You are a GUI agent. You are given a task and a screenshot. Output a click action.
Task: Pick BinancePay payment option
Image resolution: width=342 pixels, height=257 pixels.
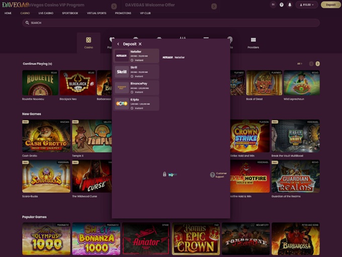pos(137,88)
